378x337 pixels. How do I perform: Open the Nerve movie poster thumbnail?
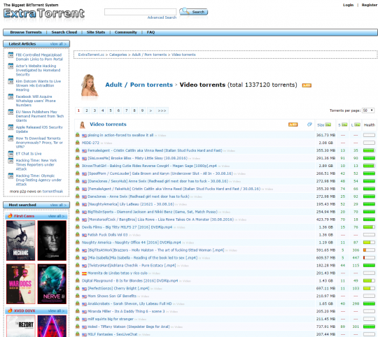pos(52,284)
